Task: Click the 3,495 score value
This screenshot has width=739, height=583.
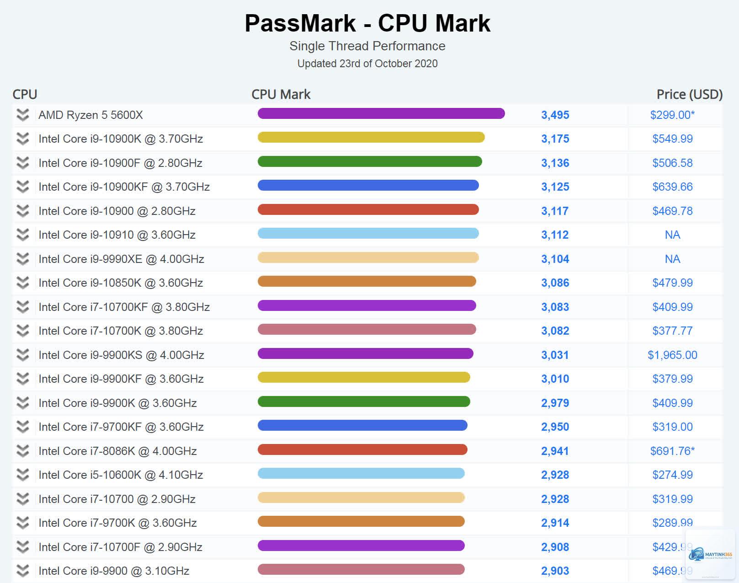Action: pos(555,115)
